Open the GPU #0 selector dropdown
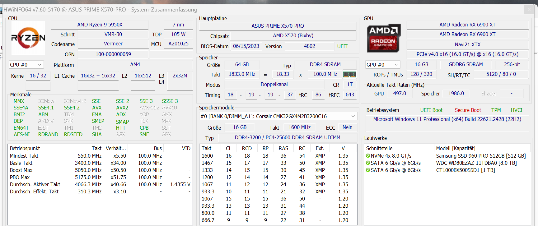The width and height of the screenshot is (538, 226). [x=382, y=65]
